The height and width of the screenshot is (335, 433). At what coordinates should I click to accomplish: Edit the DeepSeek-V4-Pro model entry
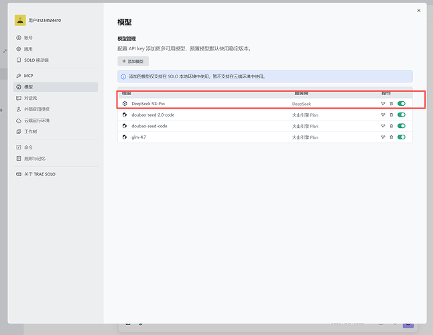383,103
